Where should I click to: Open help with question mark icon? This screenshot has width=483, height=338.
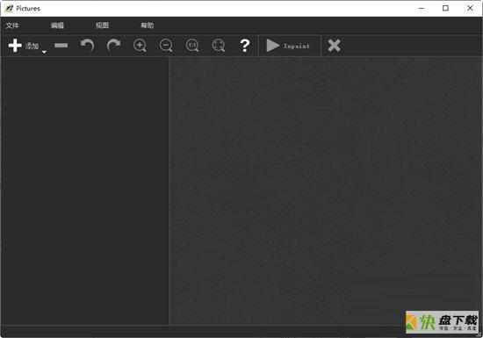point(245,46)
